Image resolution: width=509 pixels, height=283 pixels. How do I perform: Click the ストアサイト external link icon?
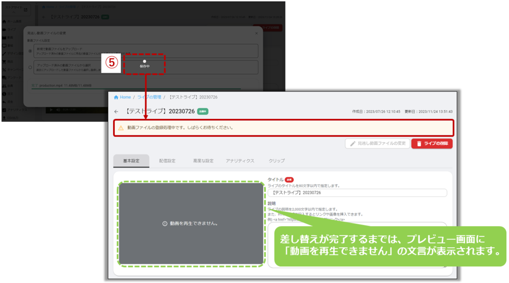26,10
